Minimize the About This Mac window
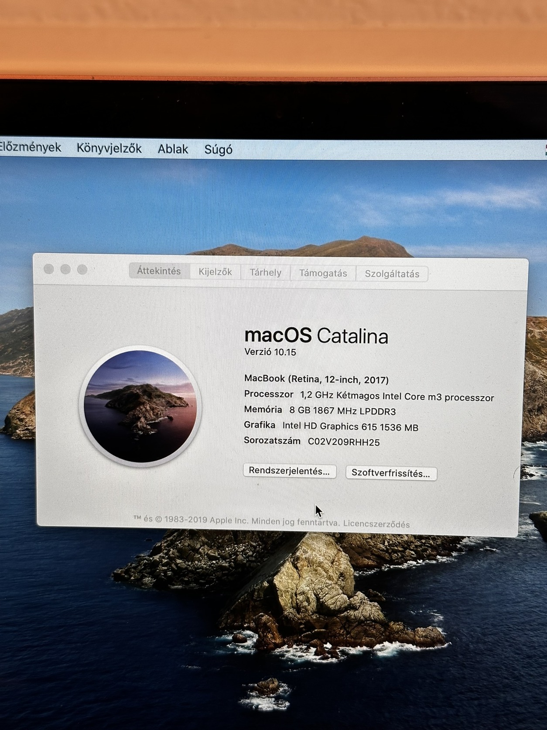The height and width of the screenshot is (730, 547). pos(65,269)
